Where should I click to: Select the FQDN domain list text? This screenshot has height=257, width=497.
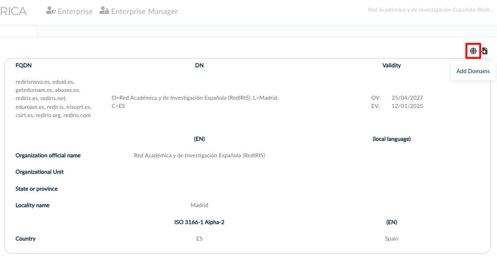tap(53, 99)
